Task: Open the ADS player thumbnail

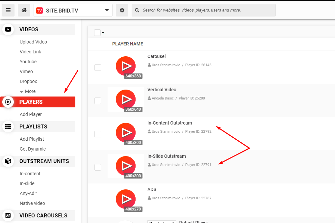Action: (x=126, y=200)
